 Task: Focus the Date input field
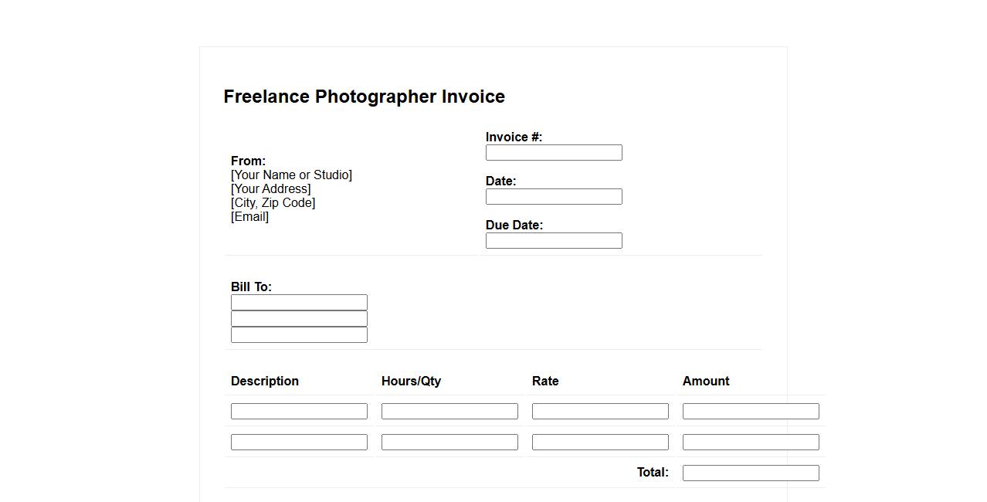click(554, 197)
